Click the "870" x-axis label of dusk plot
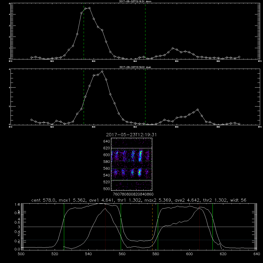This screenshot has width=263, height=263. click(x=260, y=127)
